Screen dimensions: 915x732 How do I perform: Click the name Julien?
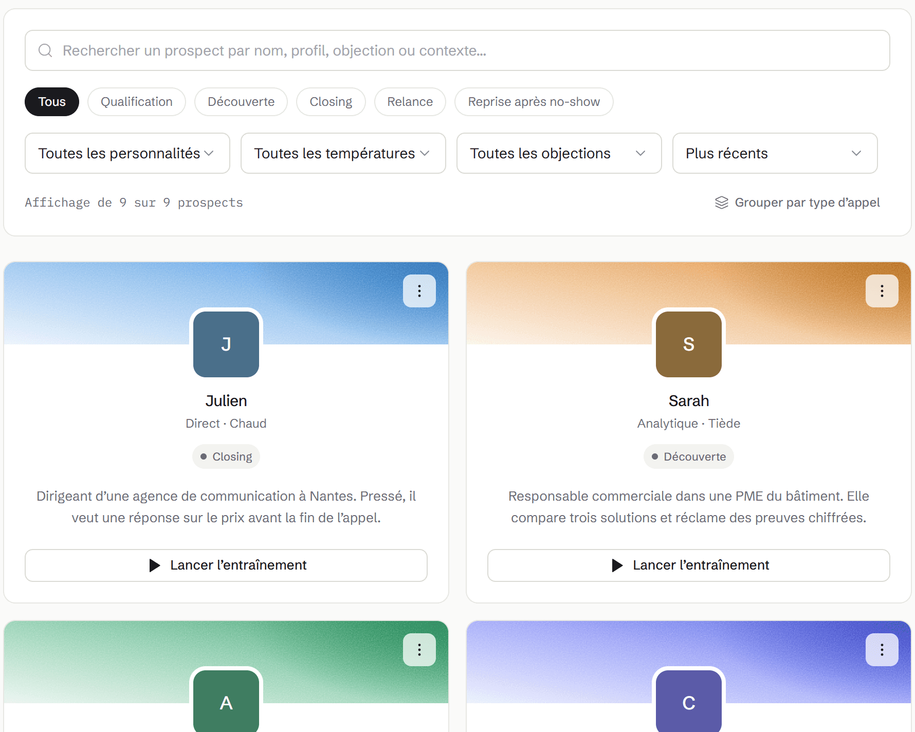pos(226,401)
